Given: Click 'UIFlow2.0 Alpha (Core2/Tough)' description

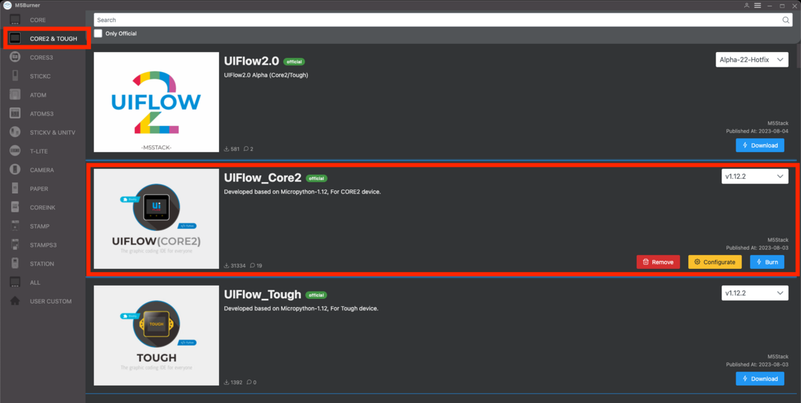Looking at the screenshot, I should coord(266,75).
